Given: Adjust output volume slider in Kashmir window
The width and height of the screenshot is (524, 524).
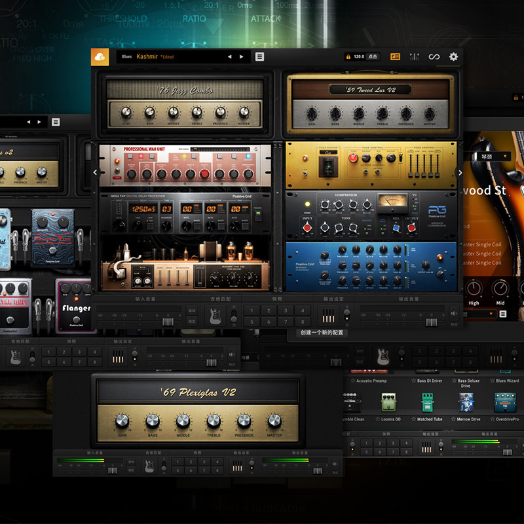Looking at the screenshot, I should click(x=431, y=322).
